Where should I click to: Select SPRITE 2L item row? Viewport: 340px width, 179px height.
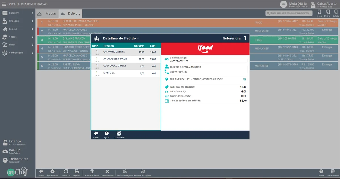126,73
